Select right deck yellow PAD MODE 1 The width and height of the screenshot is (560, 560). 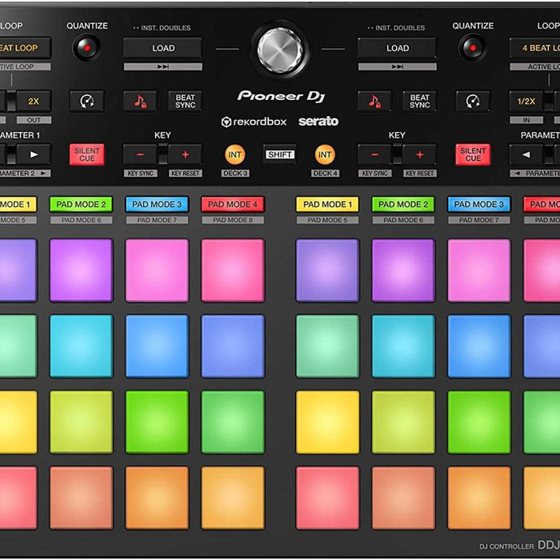pyautogui.click(x=327, y=204)
